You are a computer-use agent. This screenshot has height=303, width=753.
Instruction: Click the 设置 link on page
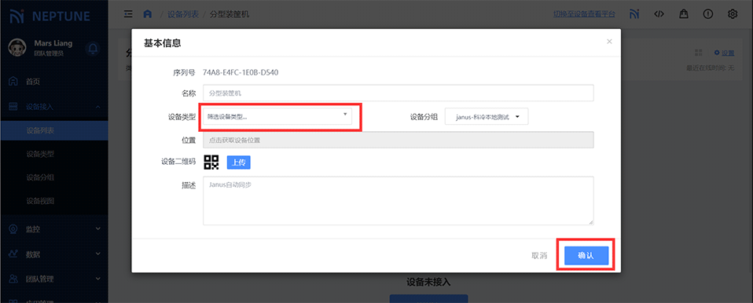725,53
